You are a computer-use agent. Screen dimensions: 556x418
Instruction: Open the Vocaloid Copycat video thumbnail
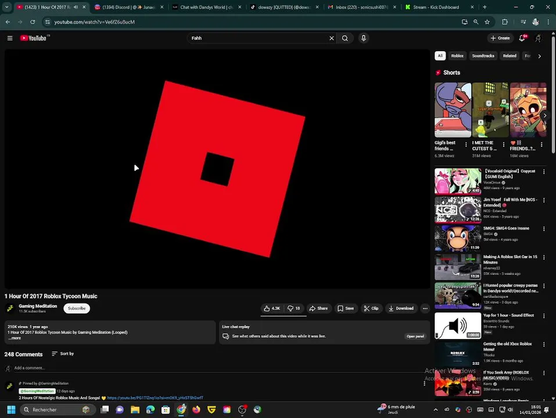pos(458,181)
